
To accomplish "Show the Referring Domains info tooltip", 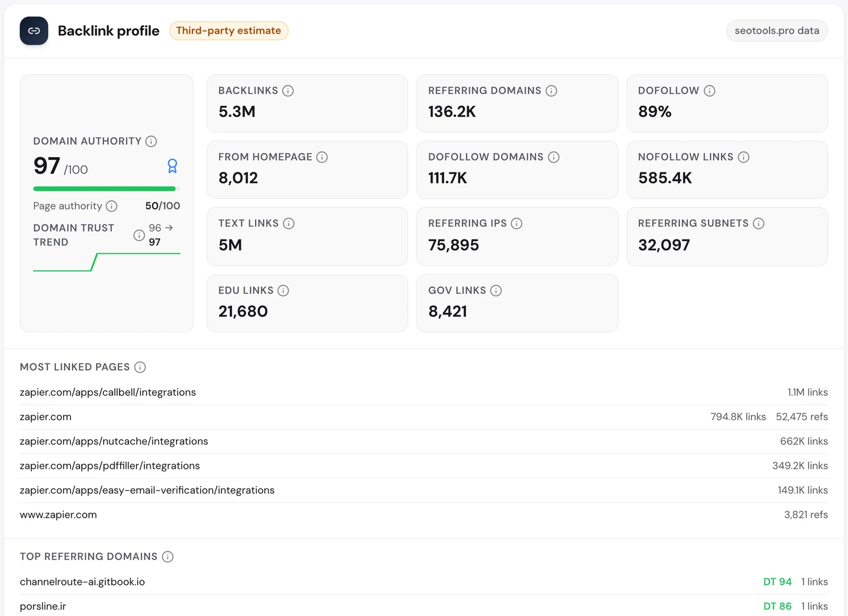I will coord(551,91).
